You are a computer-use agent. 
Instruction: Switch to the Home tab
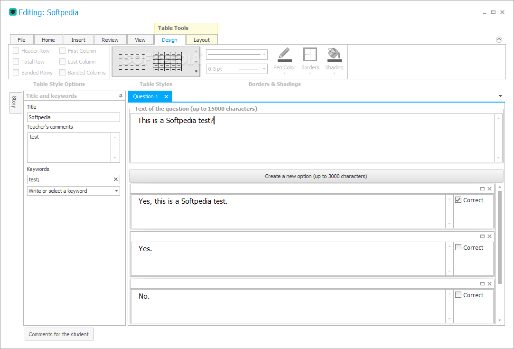(x=48, y=40)
